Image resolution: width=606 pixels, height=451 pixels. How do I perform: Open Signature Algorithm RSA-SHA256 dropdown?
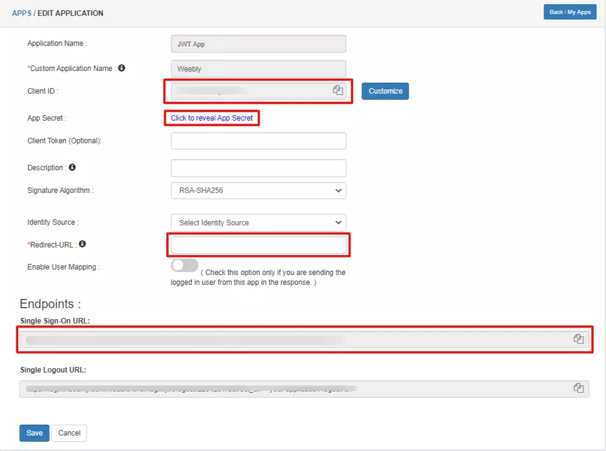[258, 191]
